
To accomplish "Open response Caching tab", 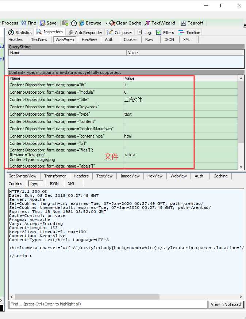I will [220, 176].
